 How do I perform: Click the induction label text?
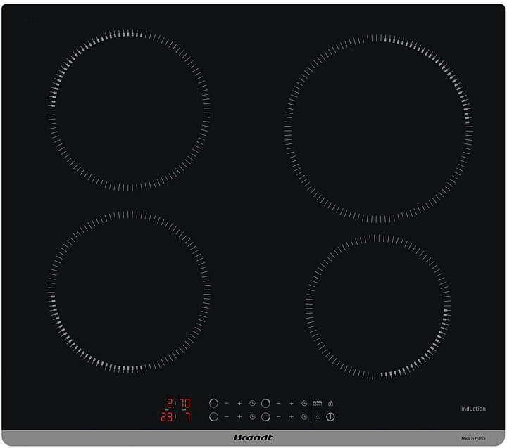(473, 409)
